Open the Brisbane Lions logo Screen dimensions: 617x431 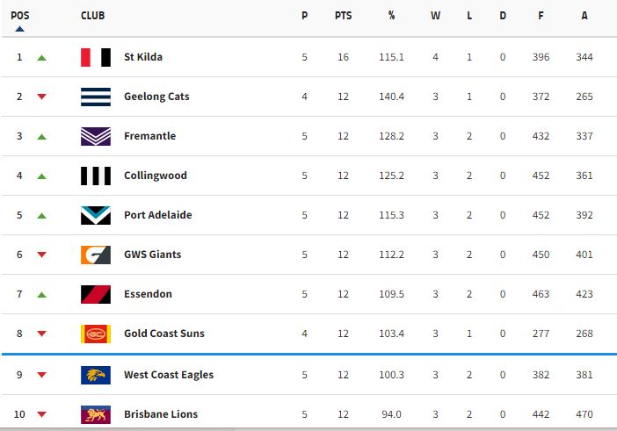(95, 414)
